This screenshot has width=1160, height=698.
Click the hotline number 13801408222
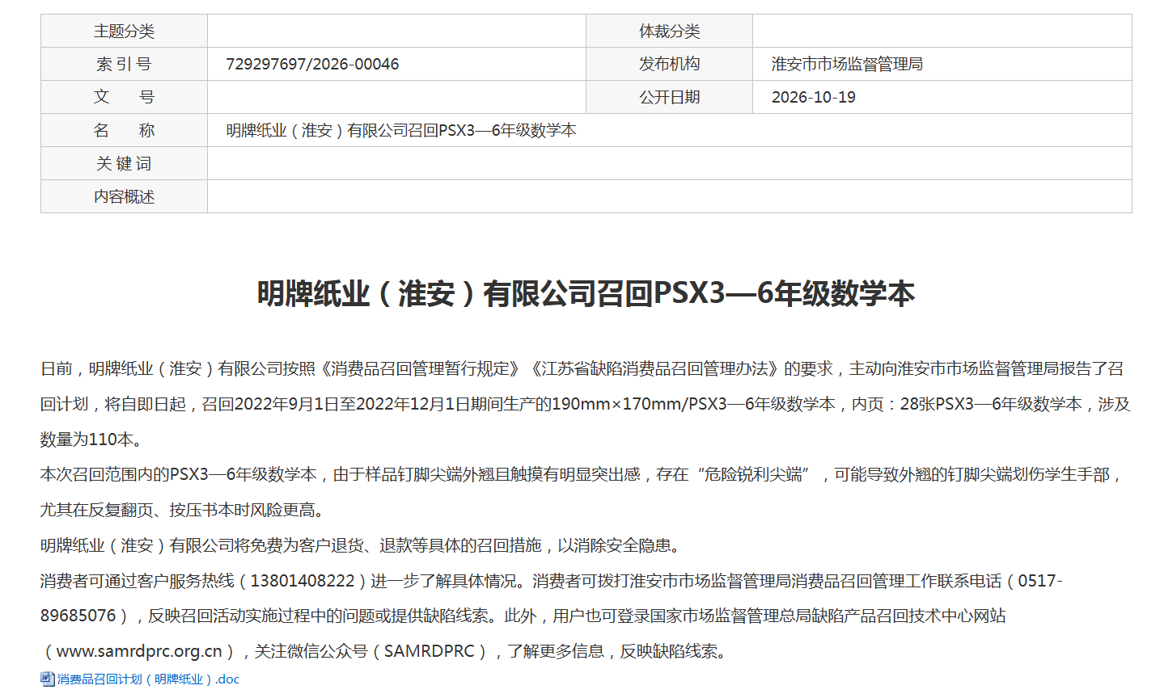pos(303,581)
